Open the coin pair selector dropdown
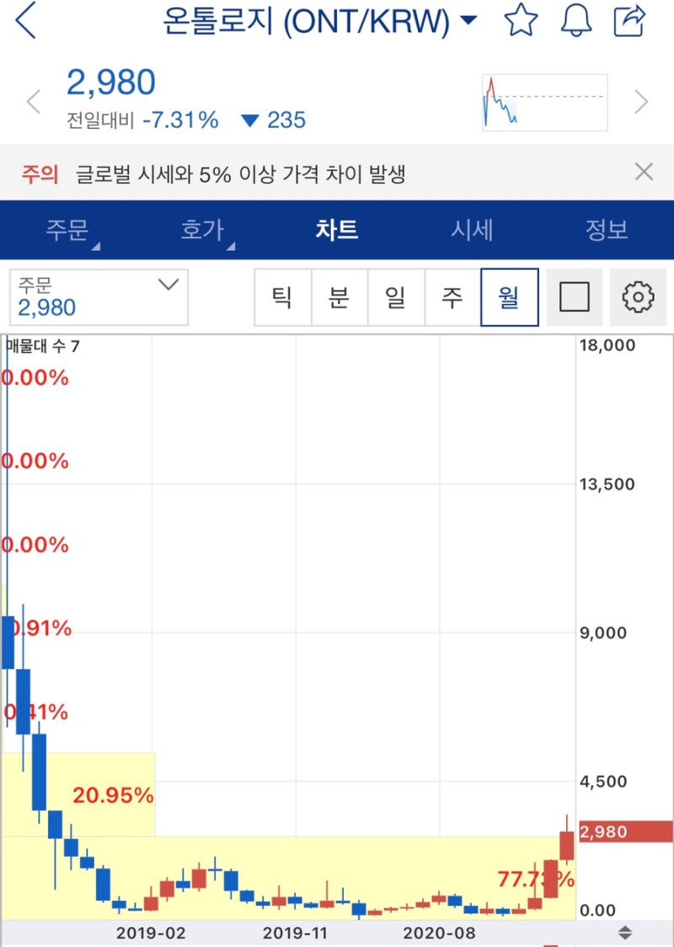The height and width of the screenshot is (947, 674). point(468,20)
